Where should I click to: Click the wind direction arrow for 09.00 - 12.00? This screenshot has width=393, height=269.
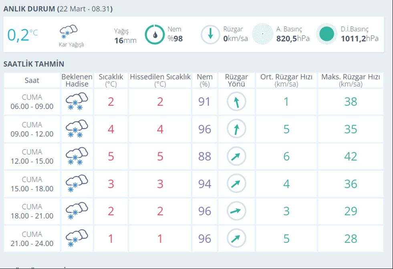point(236,129)
